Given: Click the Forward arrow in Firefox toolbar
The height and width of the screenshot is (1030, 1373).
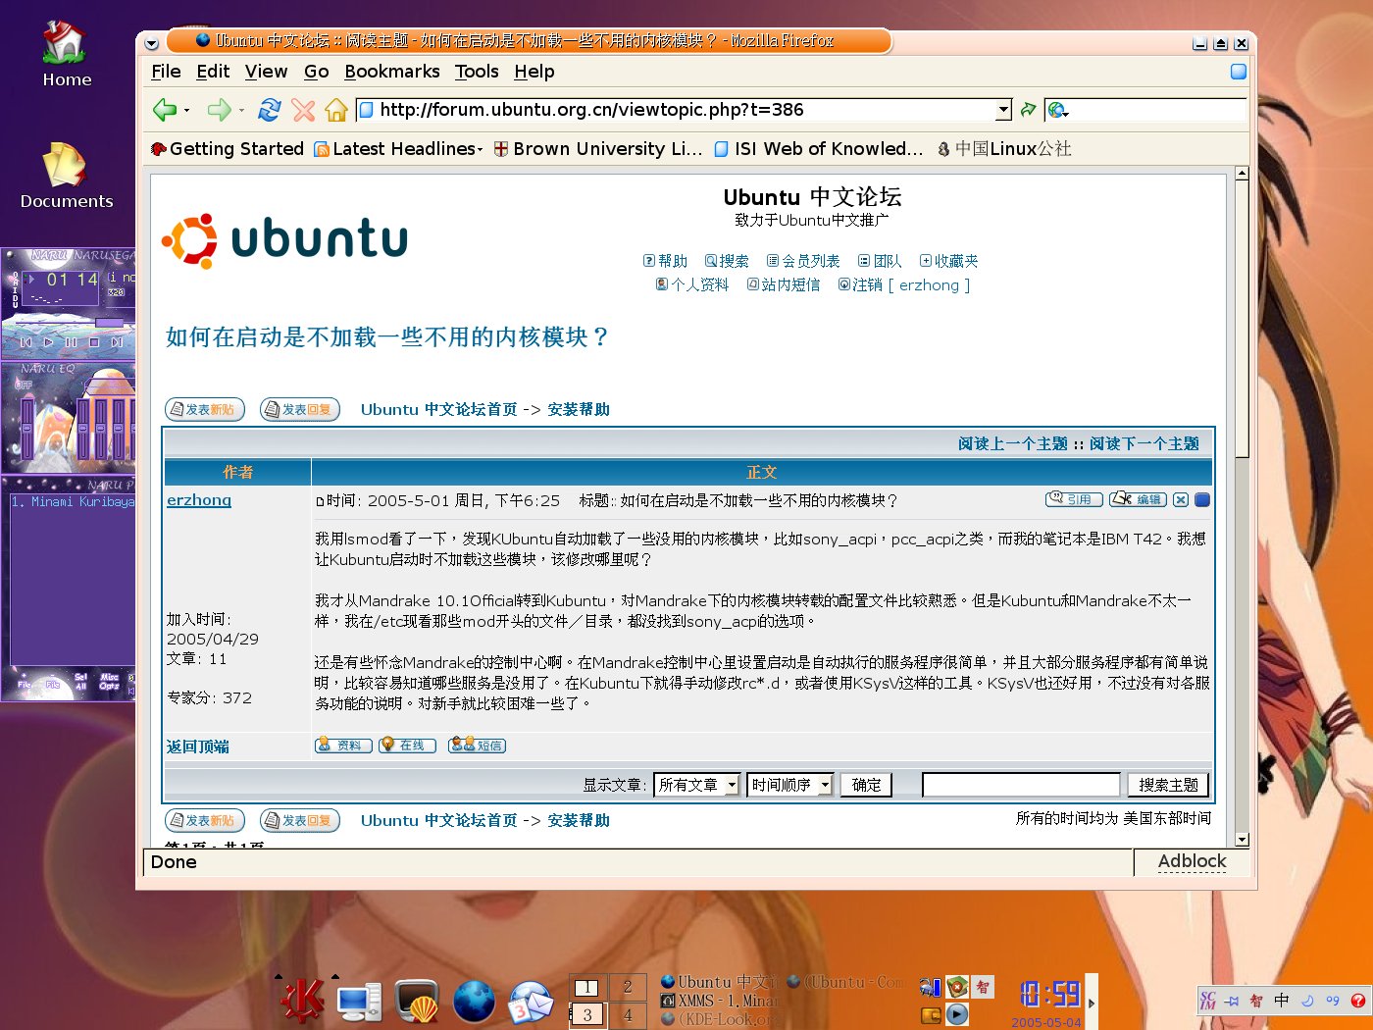Looking at the screenshot, I should click(x=219, y=110).
